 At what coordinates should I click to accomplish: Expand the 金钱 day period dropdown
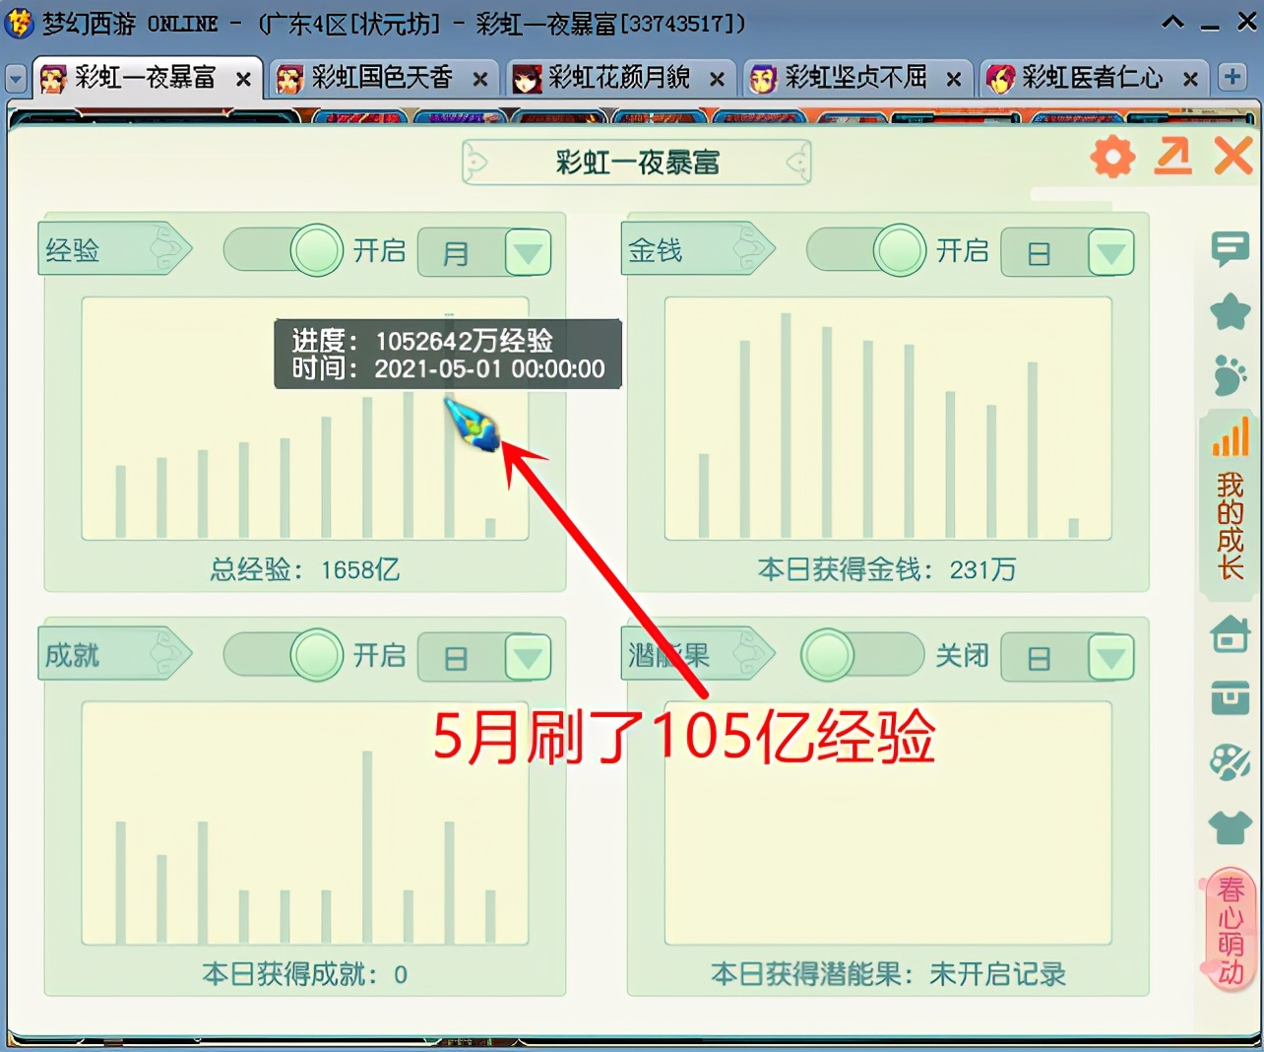(x=1112, y=252)
